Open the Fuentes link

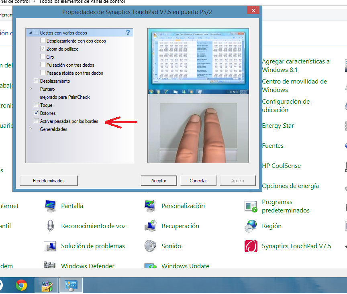(273, 146)
